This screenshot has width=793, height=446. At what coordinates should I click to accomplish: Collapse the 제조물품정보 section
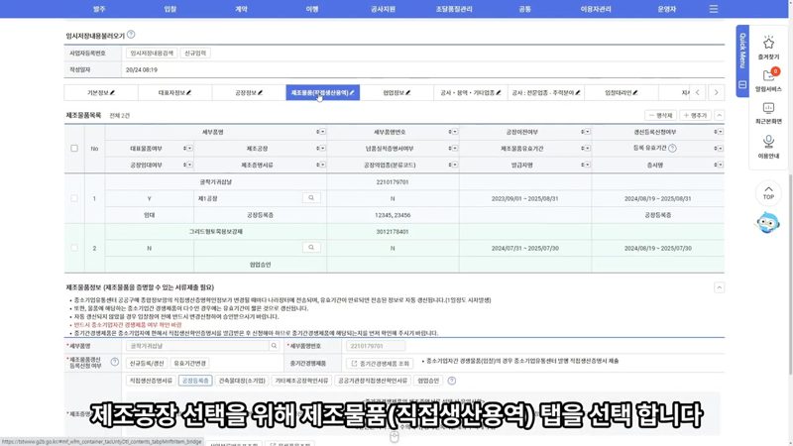click(720, 287)
